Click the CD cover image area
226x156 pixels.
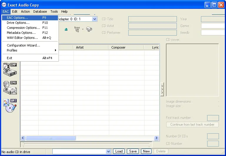192,70
